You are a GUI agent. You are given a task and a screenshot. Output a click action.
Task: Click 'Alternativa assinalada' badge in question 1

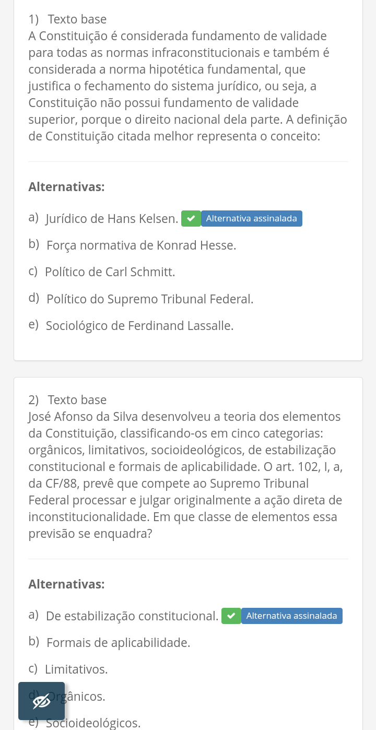(x=251, y=218)
